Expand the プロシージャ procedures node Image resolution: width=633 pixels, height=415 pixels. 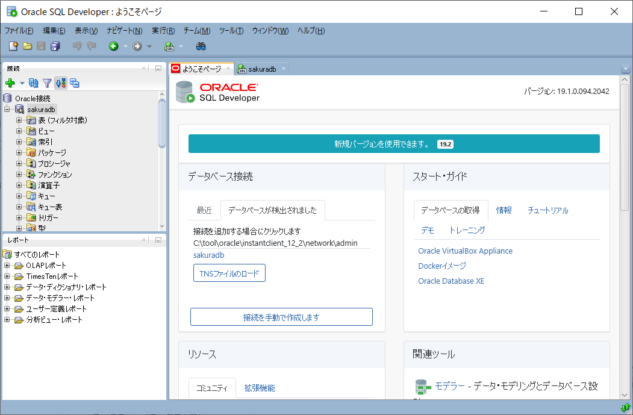[x=19, y=163]
